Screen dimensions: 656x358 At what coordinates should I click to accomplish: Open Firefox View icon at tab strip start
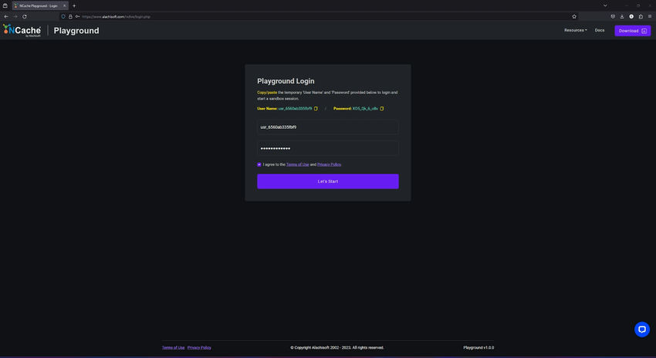[5, 6]
